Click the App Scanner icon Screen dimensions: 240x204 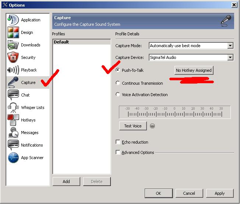point(13,158)
